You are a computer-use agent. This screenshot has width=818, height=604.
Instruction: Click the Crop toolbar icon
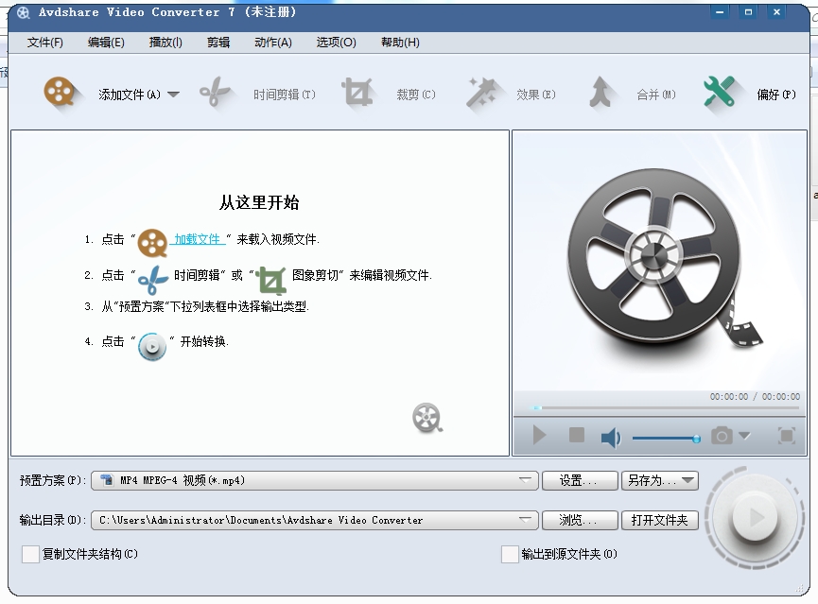click(357, 92)
